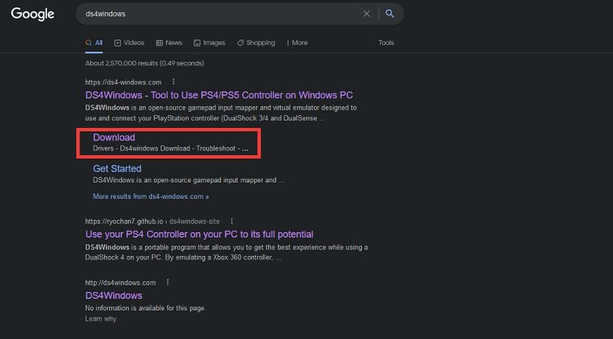This screenshot has height=339, width=613.
Task: Open the All results tab
Action: tap(94, 43)
